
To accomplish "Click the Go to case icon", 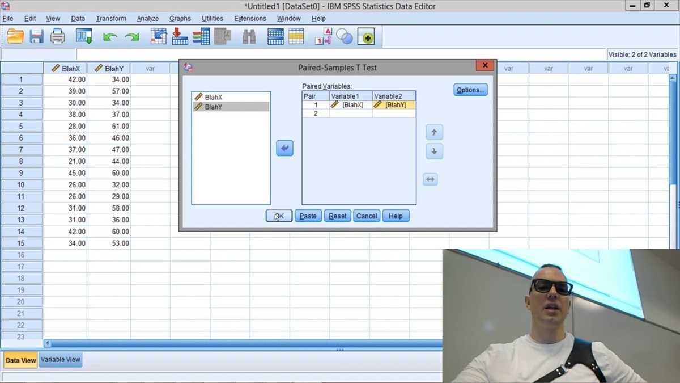I will pos(158,37).
